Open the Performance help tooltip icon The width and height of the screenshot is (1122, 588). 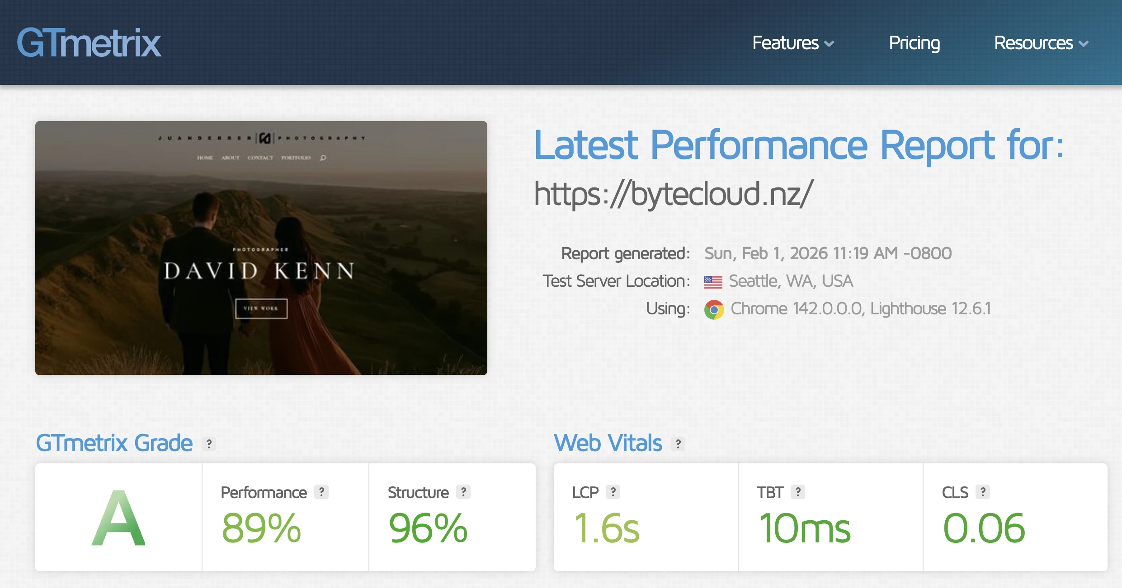[322, 492]
